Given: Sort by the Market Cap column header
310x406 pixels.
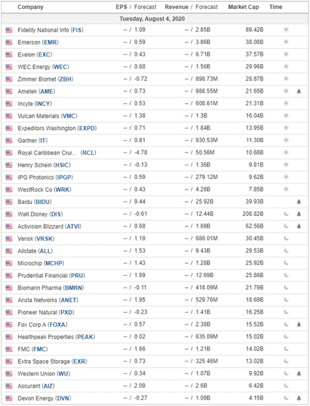Looking at the screenshot, I should 244,7.
